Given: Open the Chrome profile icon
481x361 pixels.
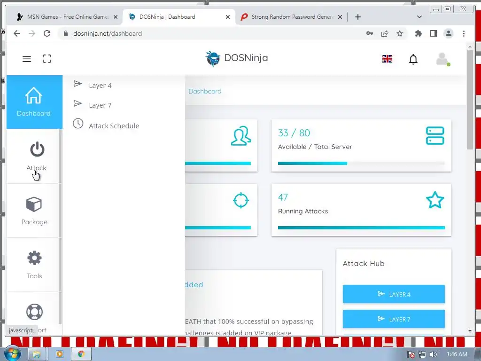Looking at the screenshot, I should point(449,33).
